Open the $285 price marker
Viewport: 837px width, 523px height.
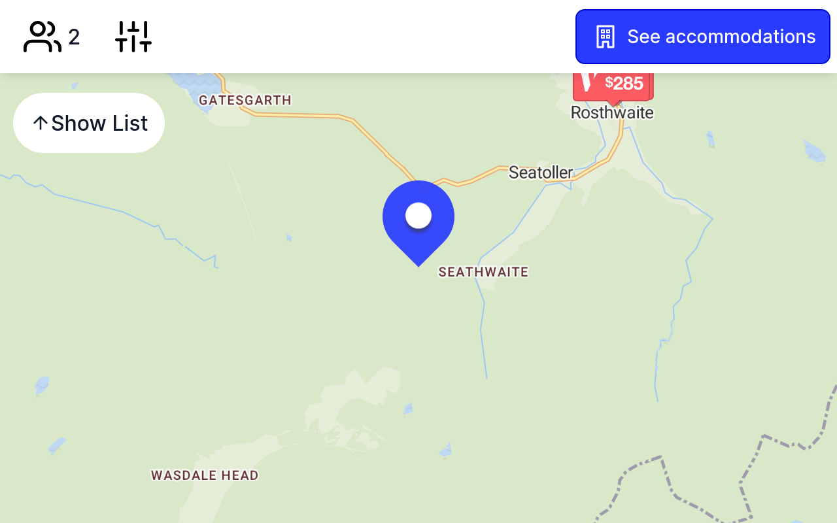coord(613,85)
